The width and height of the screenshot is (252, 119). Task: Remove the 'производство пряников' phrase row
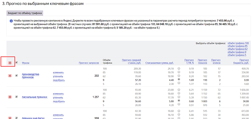[x=10, y=76]
